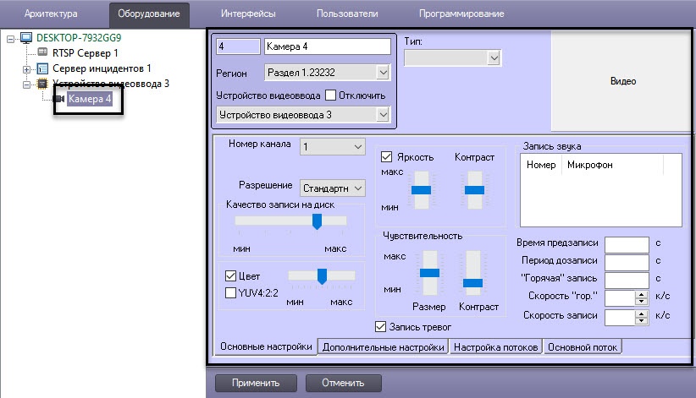696x398 pixels.
Task: Uncheck the Яркость checkbox
Action: pos(387,157)
